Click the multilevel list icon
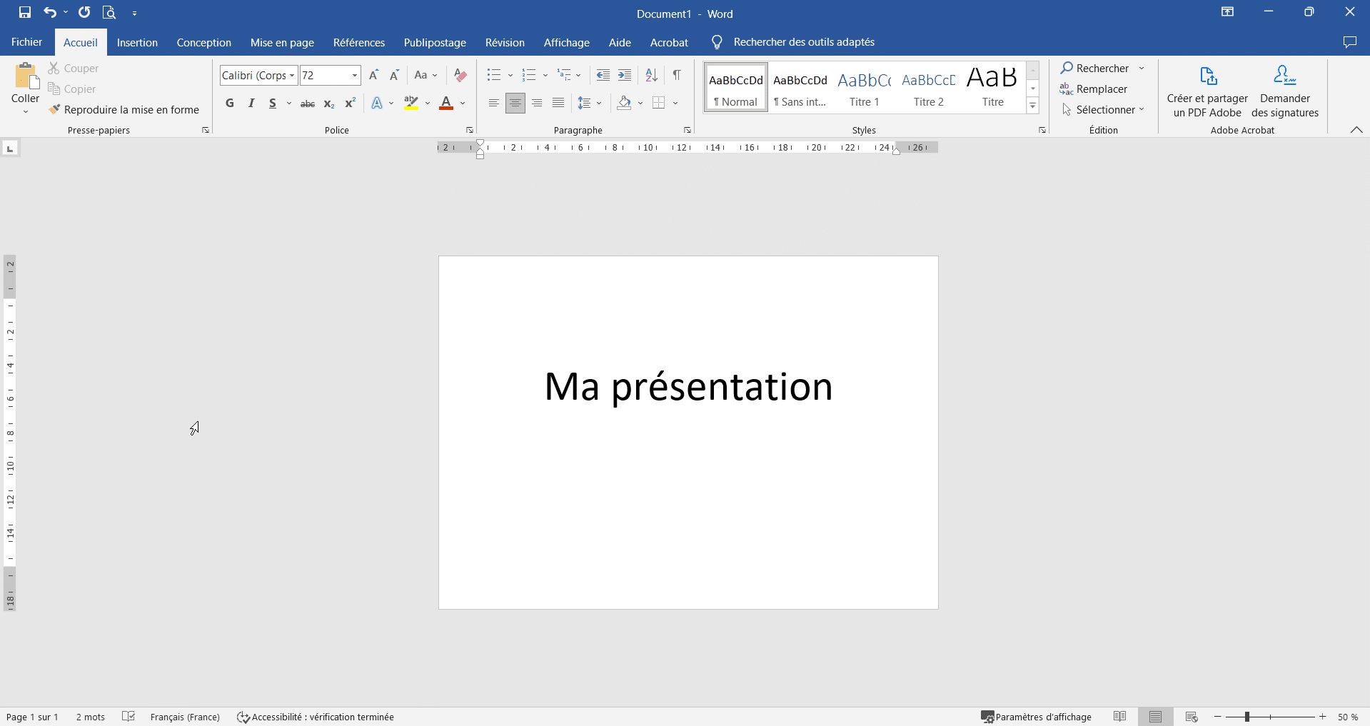The width and height of the screenshot is (1370, 726). [x=564, y=75]
